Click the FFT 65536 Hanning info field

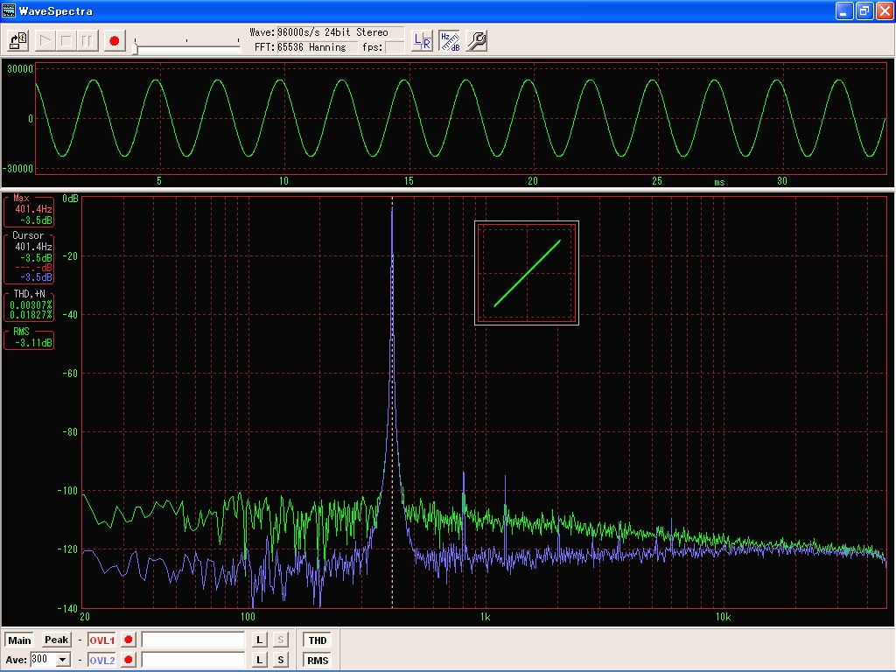click(317, 47)
